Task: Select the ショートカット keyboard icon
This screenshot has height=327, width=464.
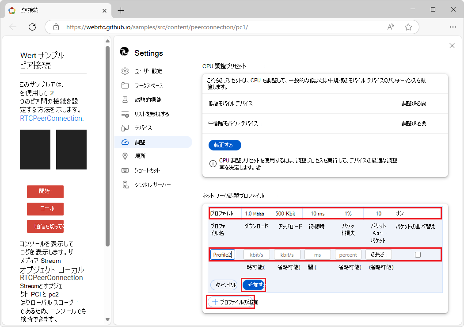Action: pyautogui.click(x=125, y=170)
